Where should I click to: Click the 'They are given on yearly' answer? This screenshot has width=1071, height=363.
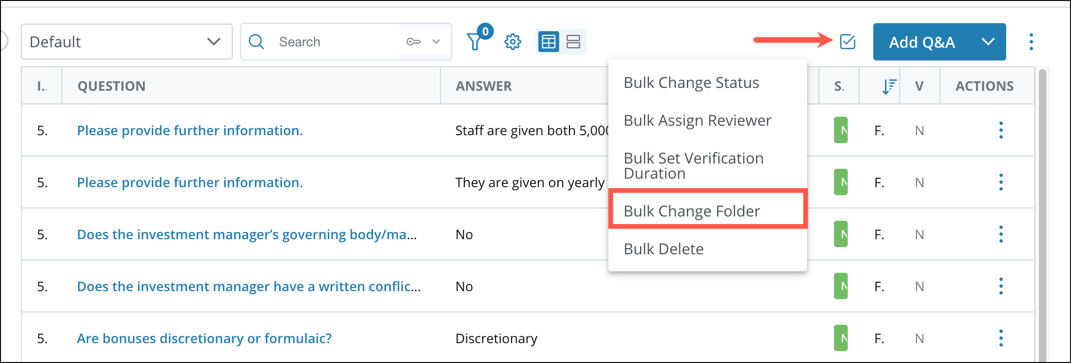coord(530,182)
